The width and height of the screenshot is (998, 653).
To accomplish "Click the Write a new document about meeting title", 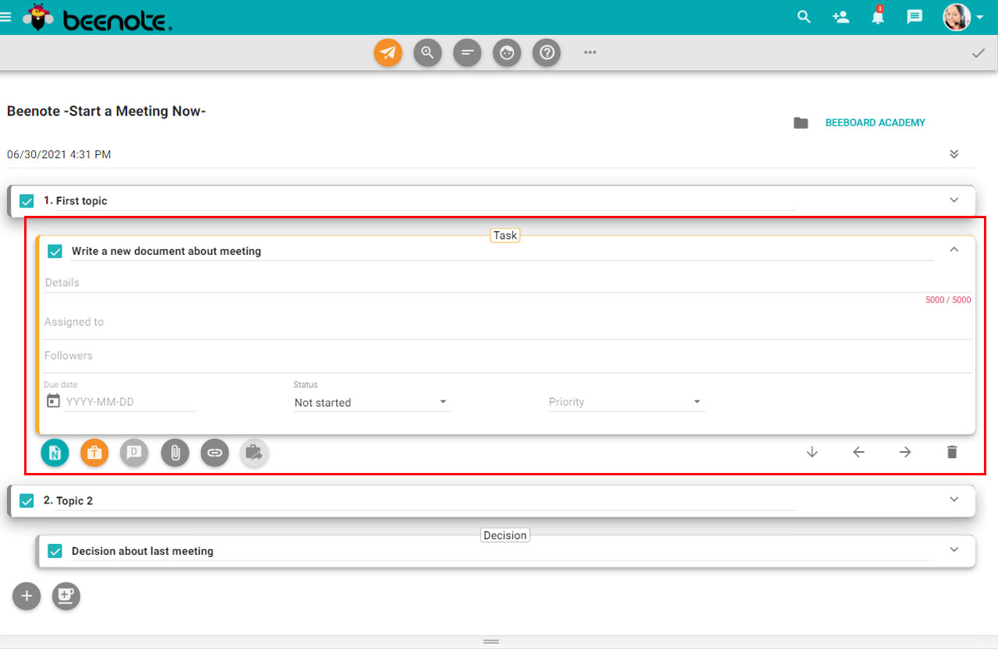I will 166,251.
